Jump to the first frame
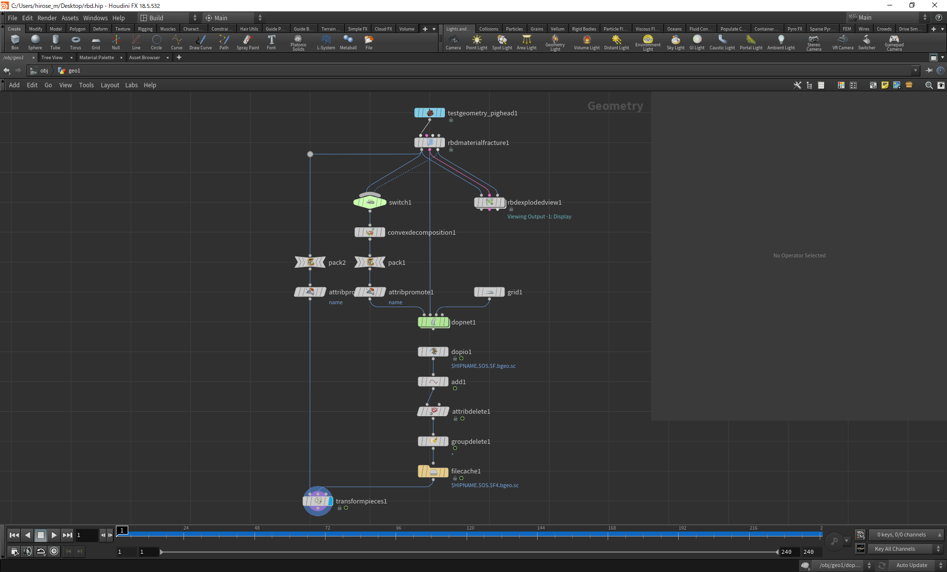 tap(14, 535)
